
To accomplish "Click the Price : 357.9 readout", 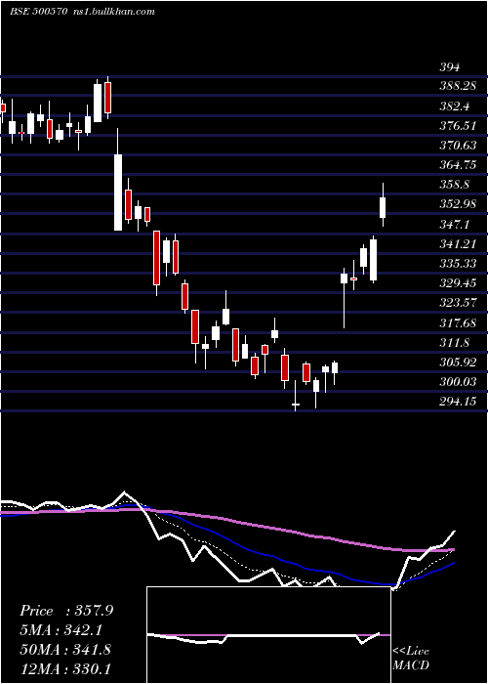I will [x=66, y=611].
